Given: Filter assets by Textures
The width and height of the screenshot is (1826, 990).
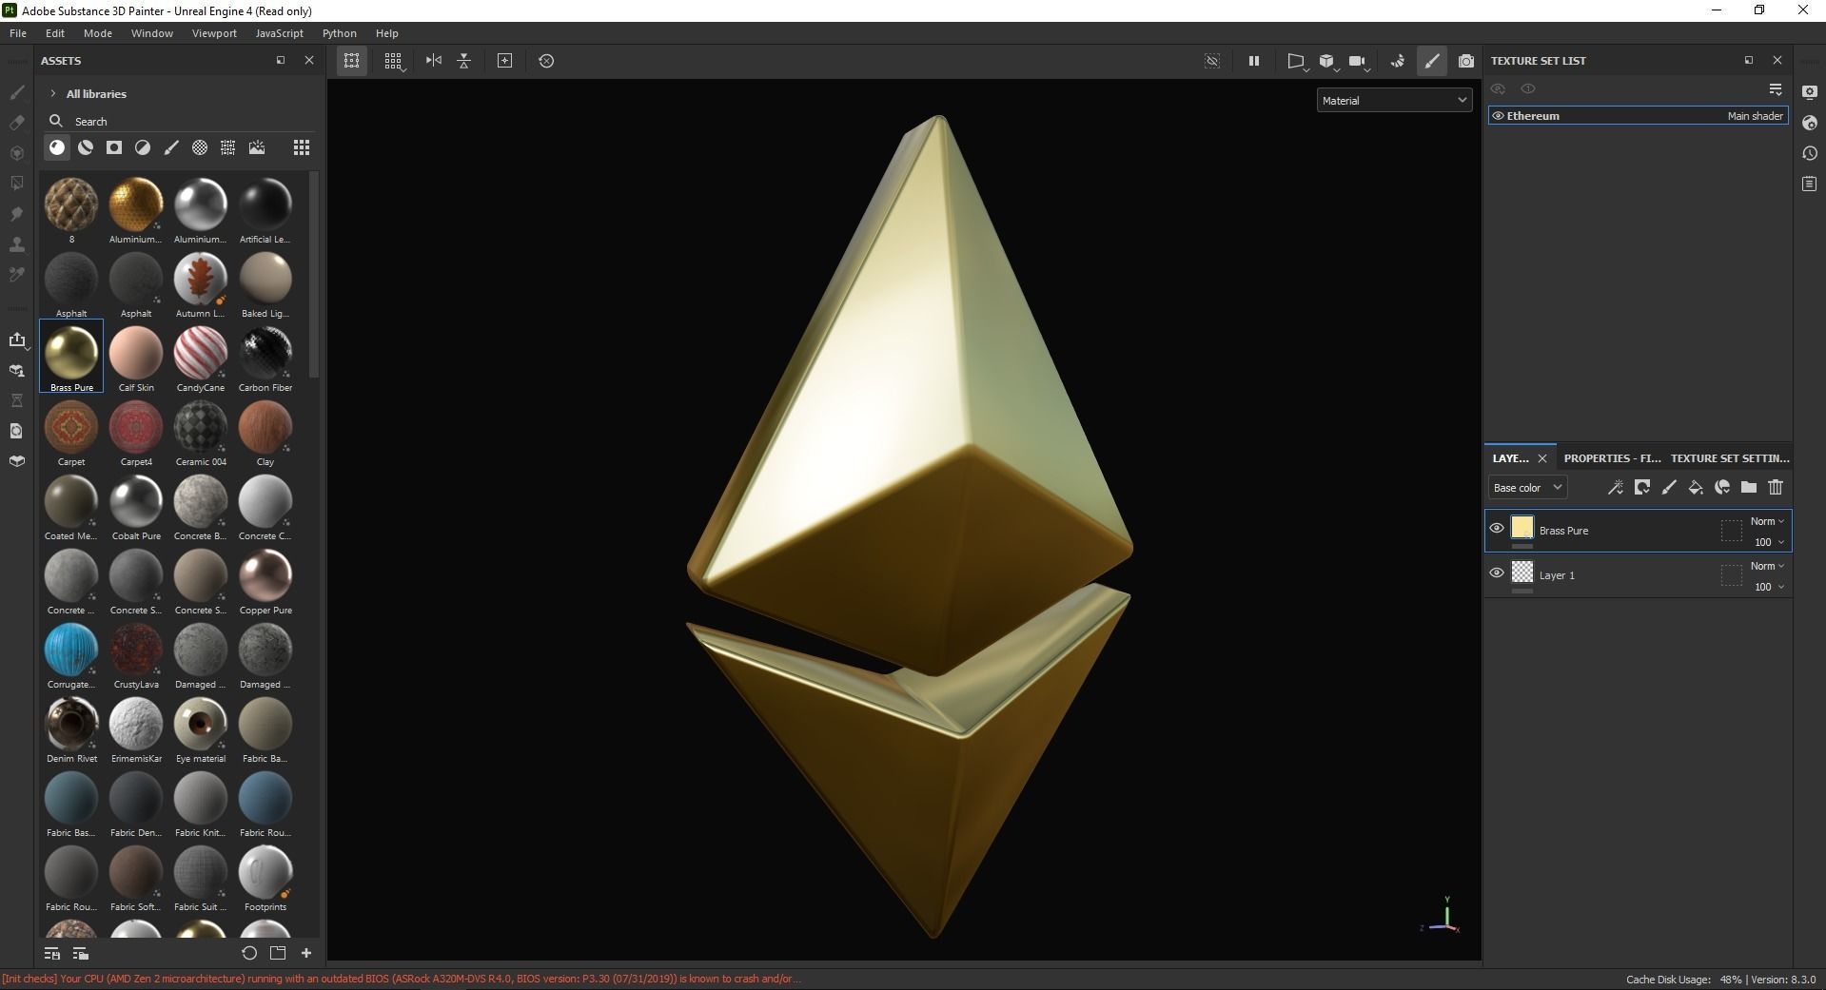Looking at the screenshot, I should [x=228, y=147].
